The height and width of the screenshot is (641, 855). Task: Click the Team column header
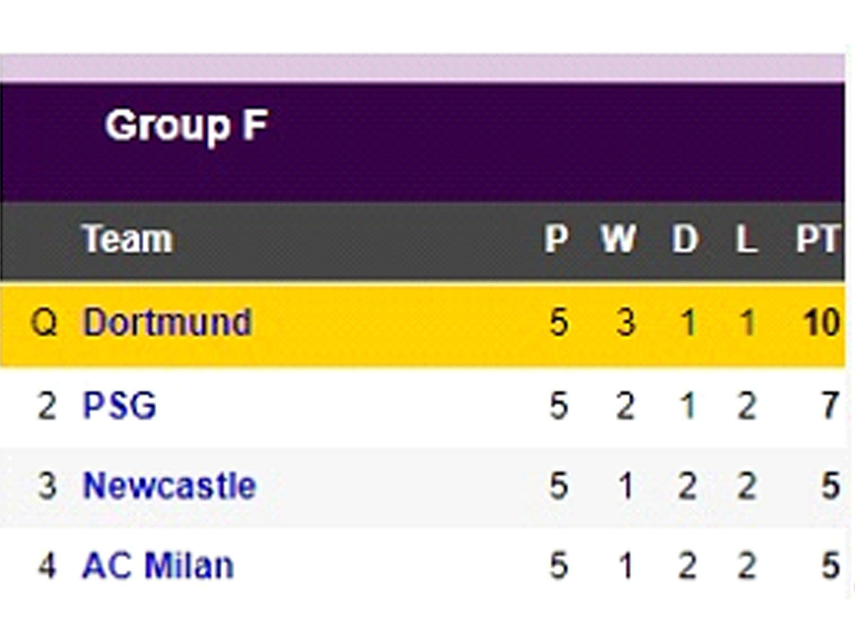pos(128,239)
